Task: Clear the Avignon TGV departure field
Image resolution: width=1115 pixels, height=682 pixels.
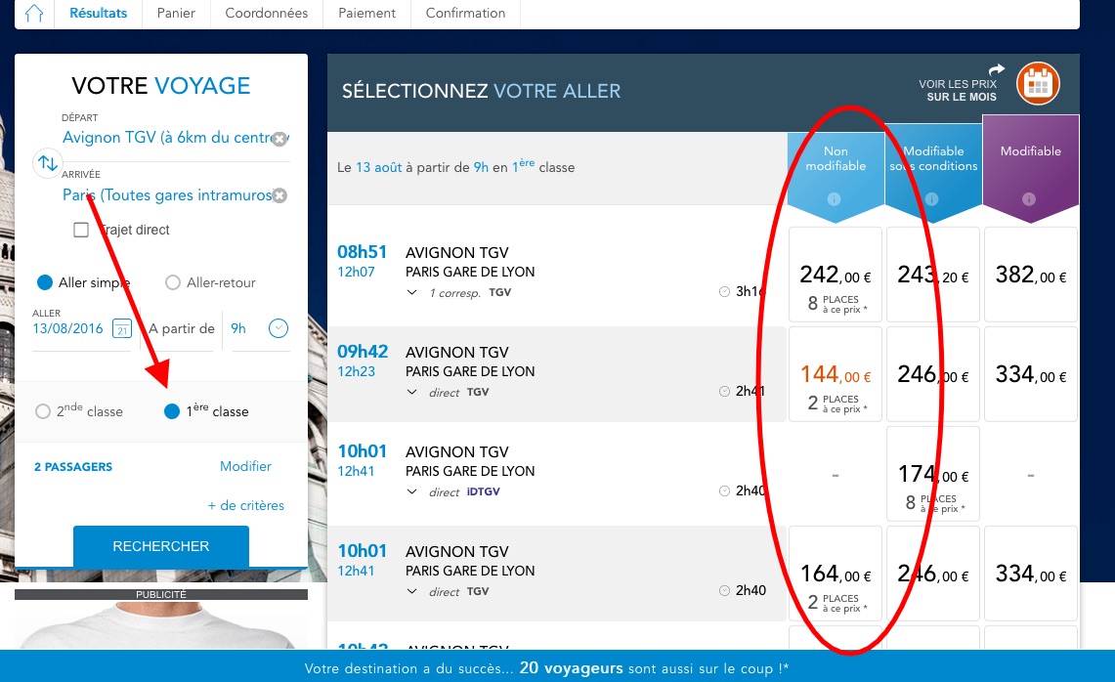Action: (x=279, y=139)
